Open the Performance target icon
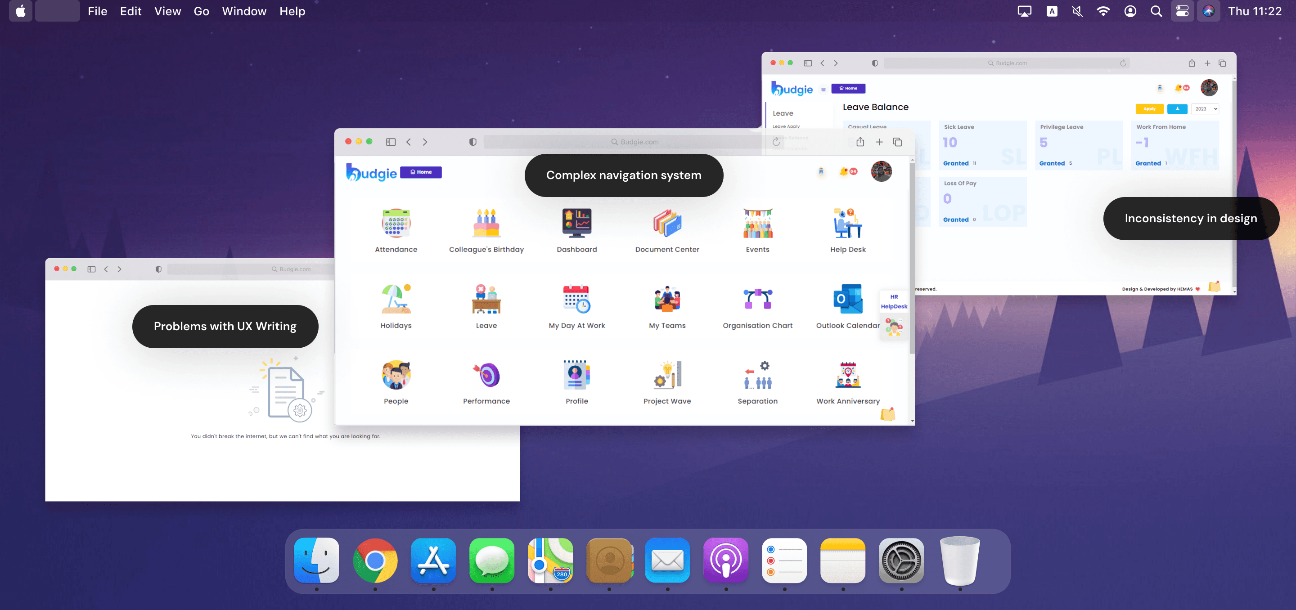Viewport: 1296px width, 610px height. tap(486, 375)
